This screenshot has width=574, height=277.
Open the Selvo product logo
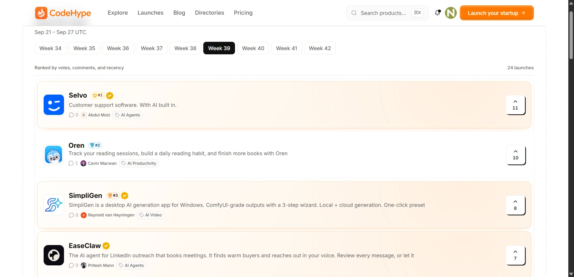54,105
